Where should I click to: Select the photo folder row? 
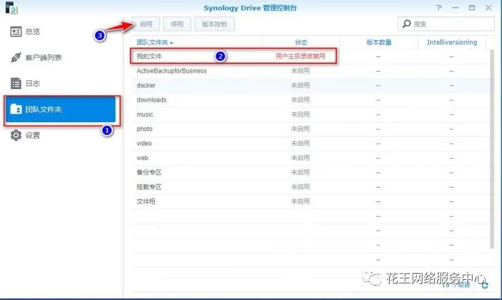311,129
